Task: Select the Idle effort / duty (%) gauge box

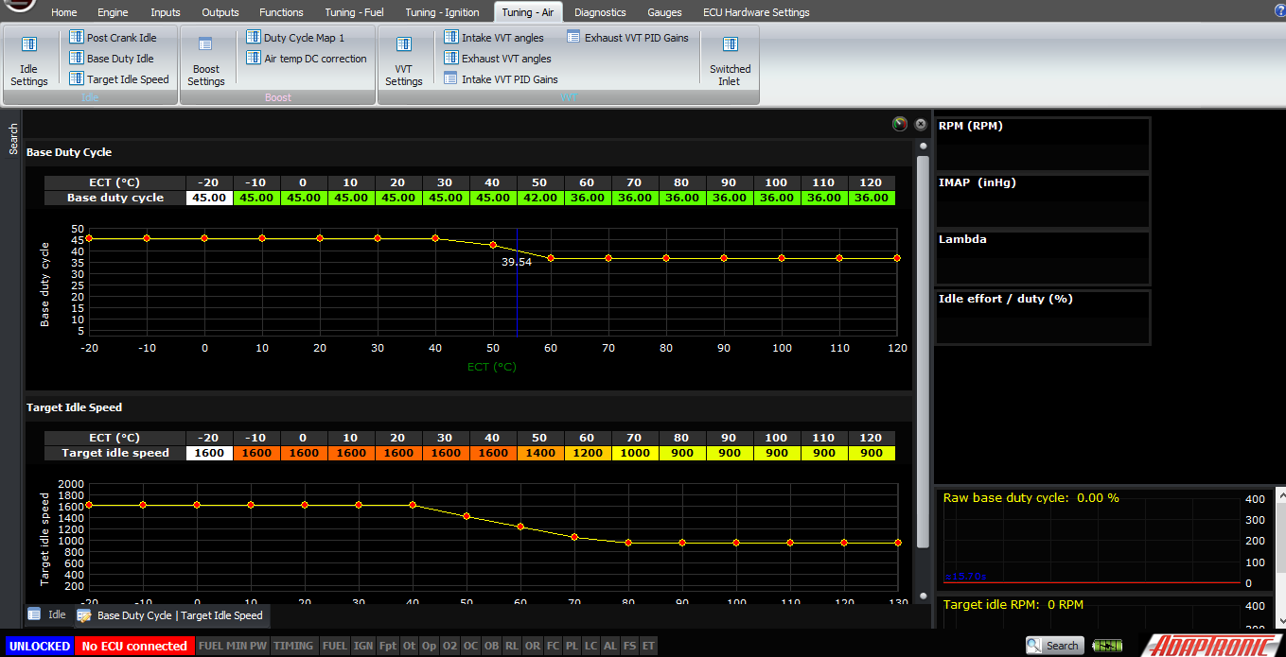Action: pyautogui.click(x=1043, y=317)
